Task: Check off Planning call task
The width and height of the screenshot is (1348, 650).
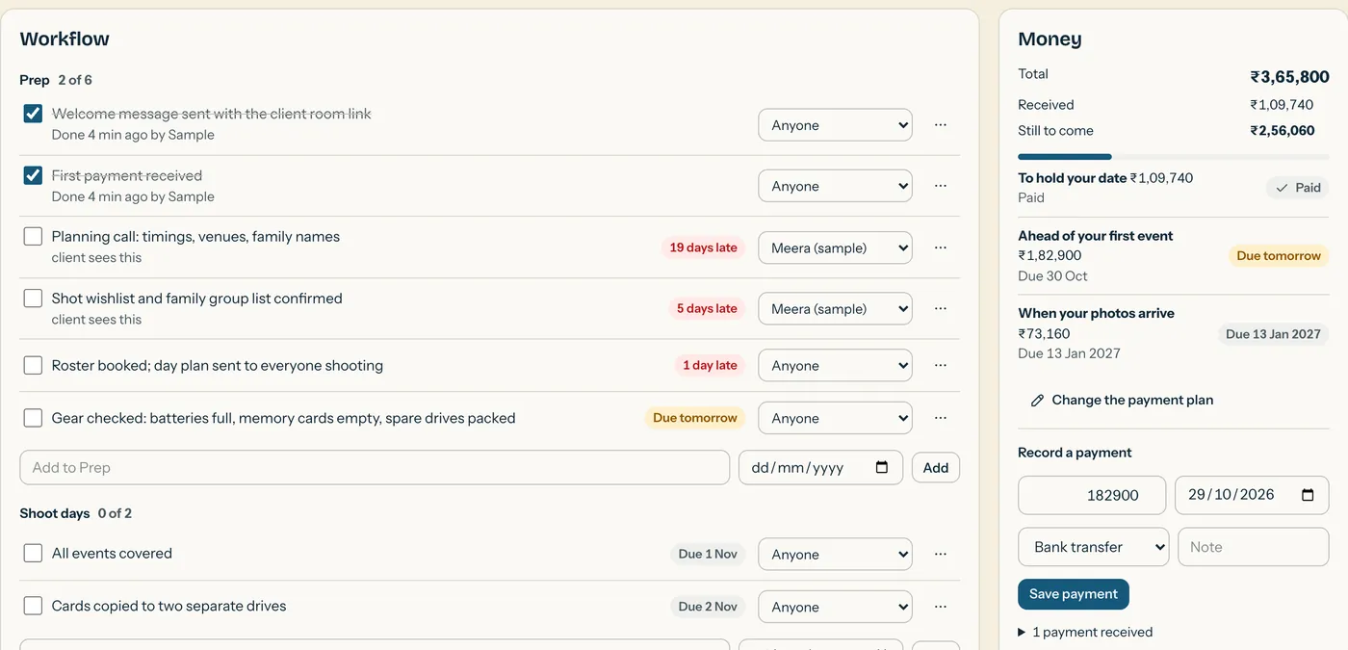Action: pos(33,236)
